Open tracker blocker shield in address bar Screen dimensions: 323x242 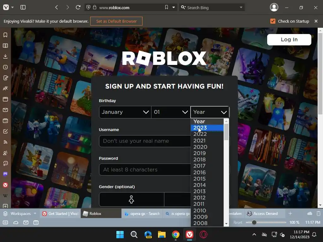(88, 8)
